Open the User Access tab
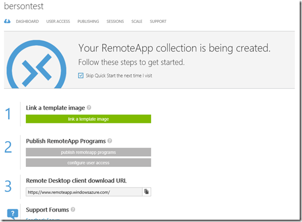302x222 pixels. 58,21
